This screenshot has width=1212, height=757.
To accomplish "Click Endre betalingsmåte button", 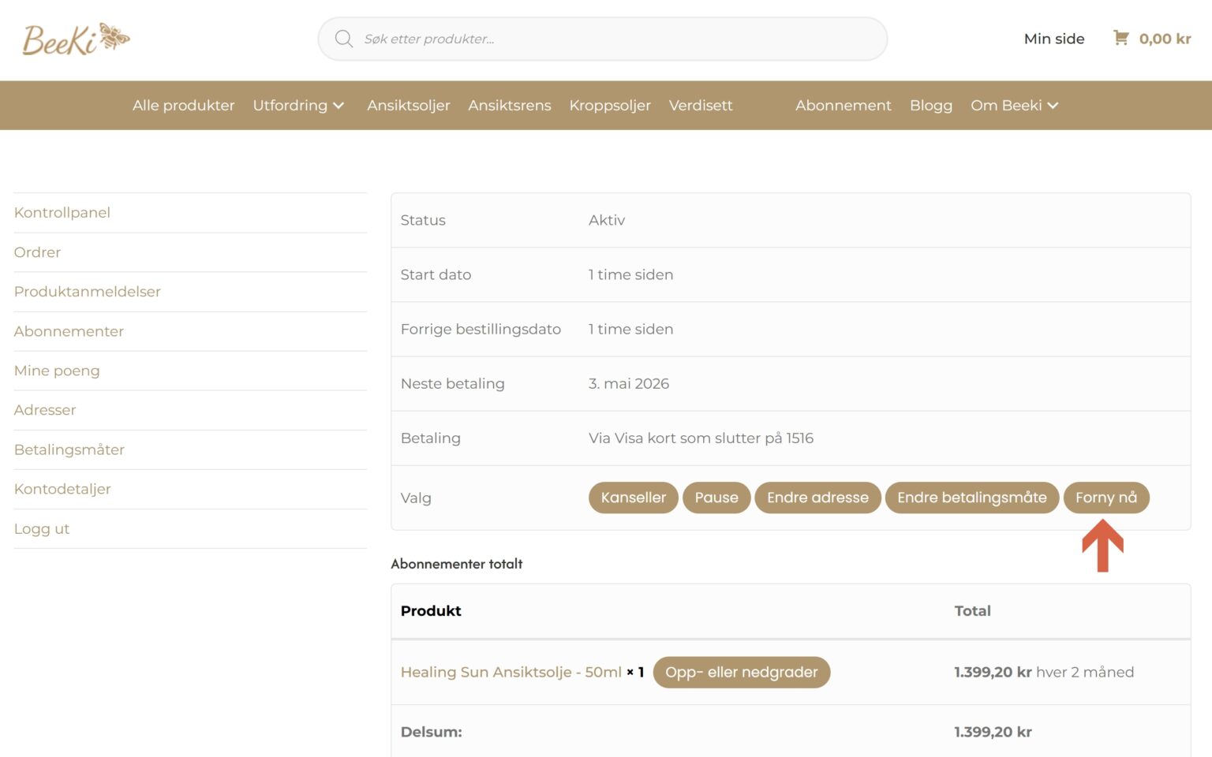I will pos(971,498).
